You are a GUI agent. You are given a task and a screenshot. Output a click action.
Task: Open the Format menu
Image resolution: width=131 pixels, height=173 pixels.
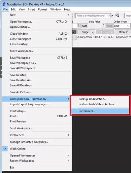(x=43, y=9)
